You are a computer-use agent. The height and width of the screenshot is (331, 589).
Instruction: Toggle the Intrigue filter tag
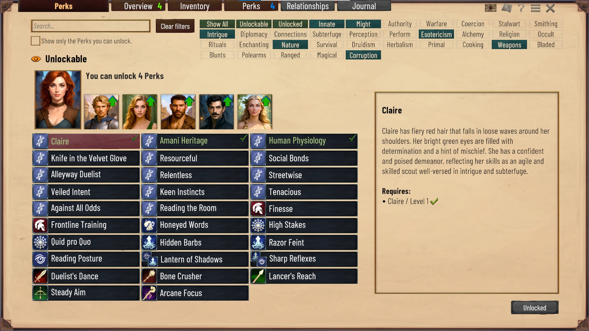tap(217, 34)
